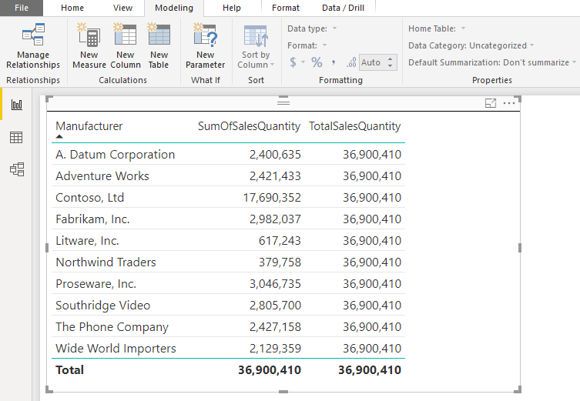
Task: Open the Data / Drill tab
Action: point(343,8)
